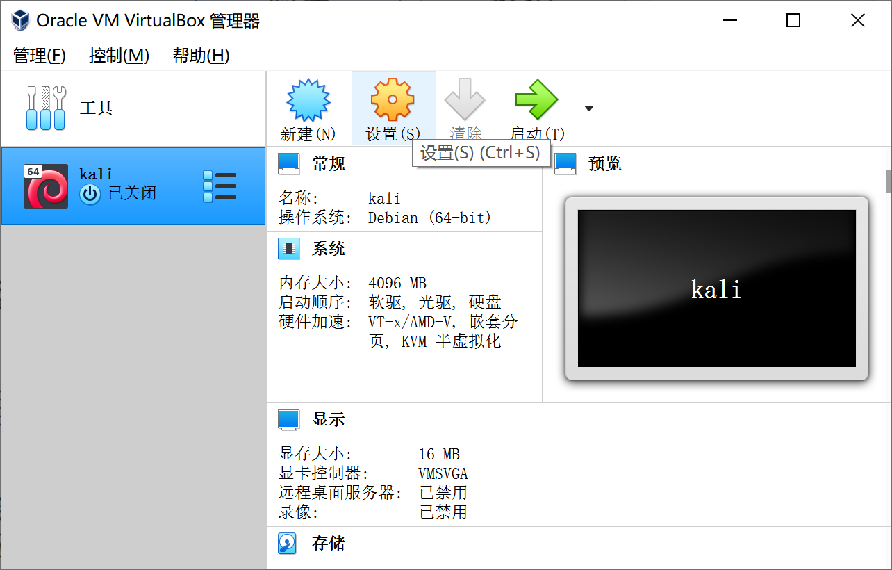Click the 显卡控制器 label
Image resolution: width=892 pixels, height=570 pixels.
[323, 474]
